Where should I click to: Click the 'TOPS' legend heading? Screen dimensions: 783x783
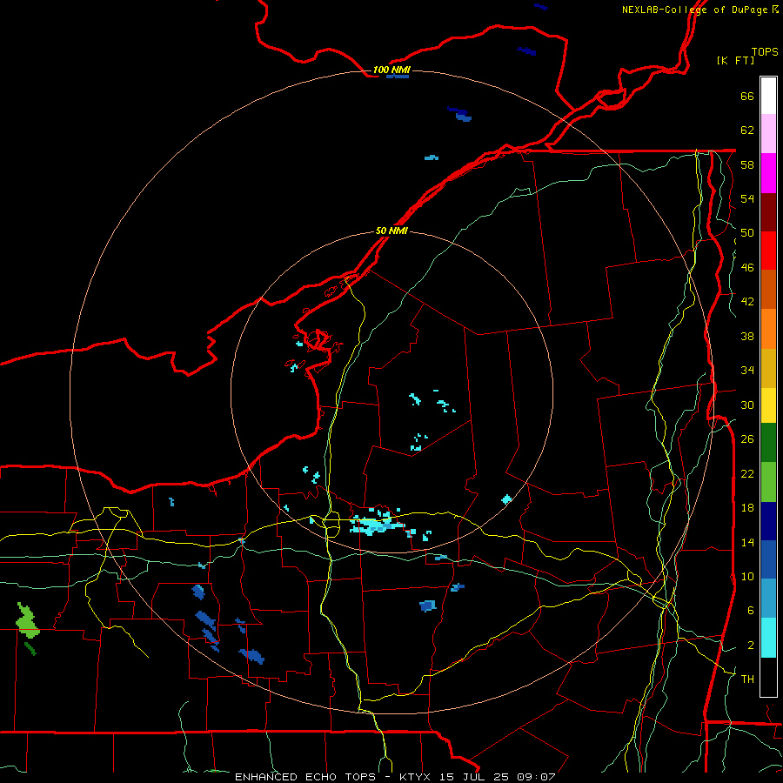pos(765,52)
